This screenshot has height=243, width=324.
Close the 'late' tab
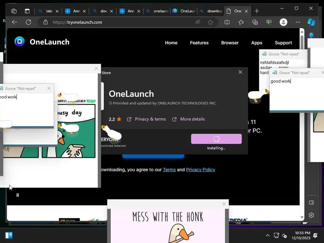coord(57,11)
